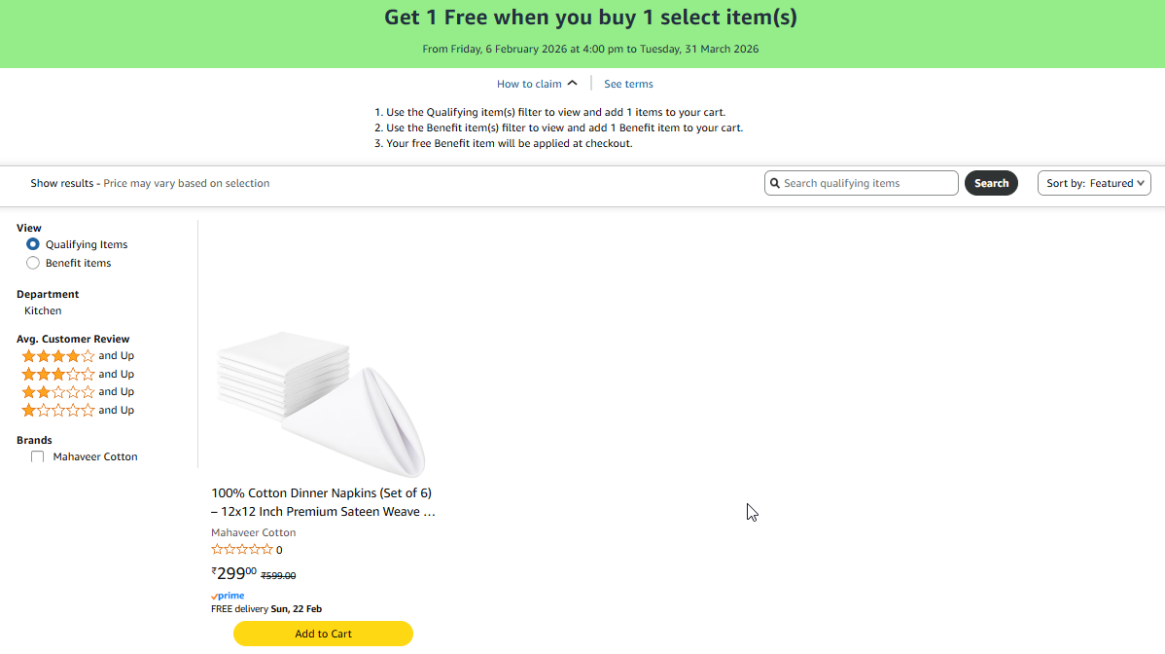Select the Qualifying Items radio button
Image resolution: width=1165 pixels, height=654 pixels.
pos(33,244)
